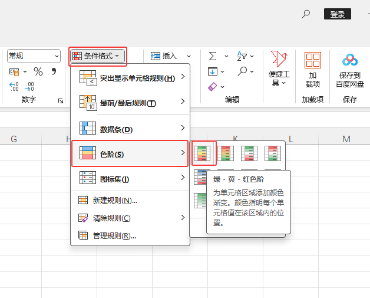Click the 登录 sign-in button

(x=338, y=14)
